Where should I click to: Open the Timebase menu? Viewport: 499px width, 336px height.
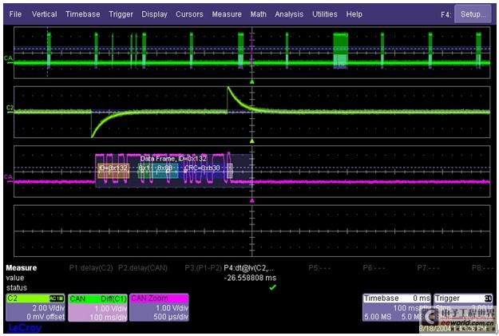coord(83,14)
